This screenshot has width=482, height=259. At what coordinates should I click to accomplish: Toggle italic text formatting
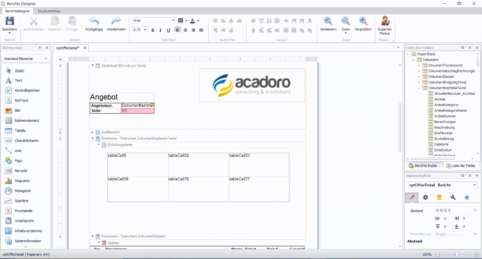pyautogui.click(x=160, y=30)
